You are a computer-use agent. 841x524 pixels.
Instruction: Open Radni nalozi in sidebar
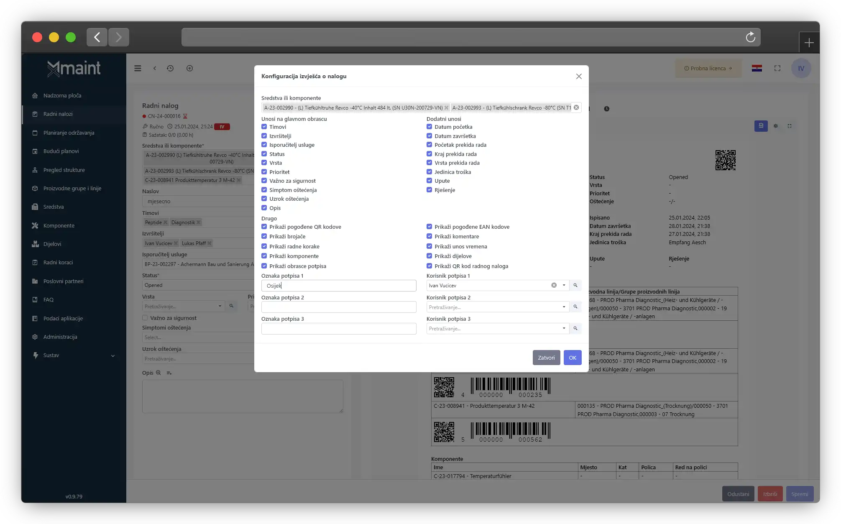point(58,114)
